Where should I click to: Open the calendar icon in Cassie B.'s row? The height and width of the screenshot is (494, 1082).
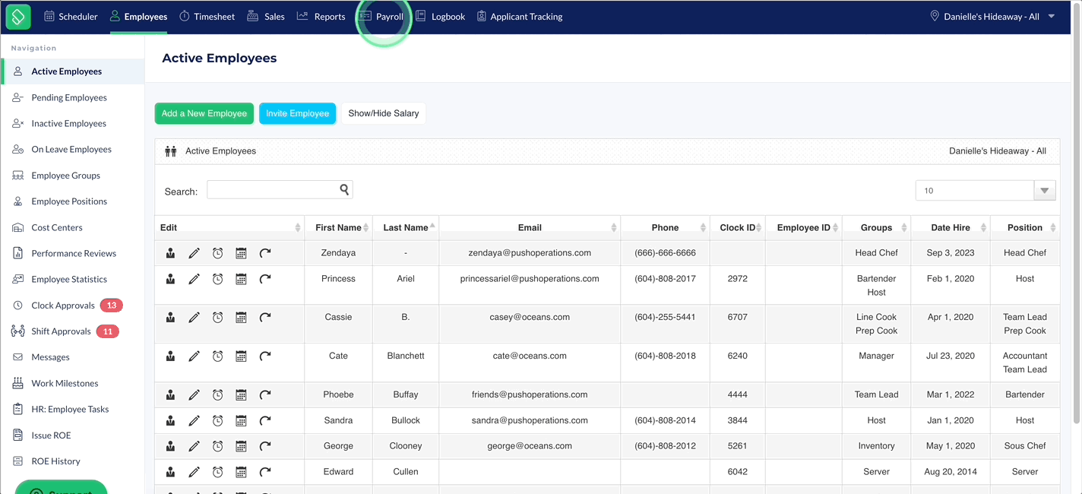(241, 318)
